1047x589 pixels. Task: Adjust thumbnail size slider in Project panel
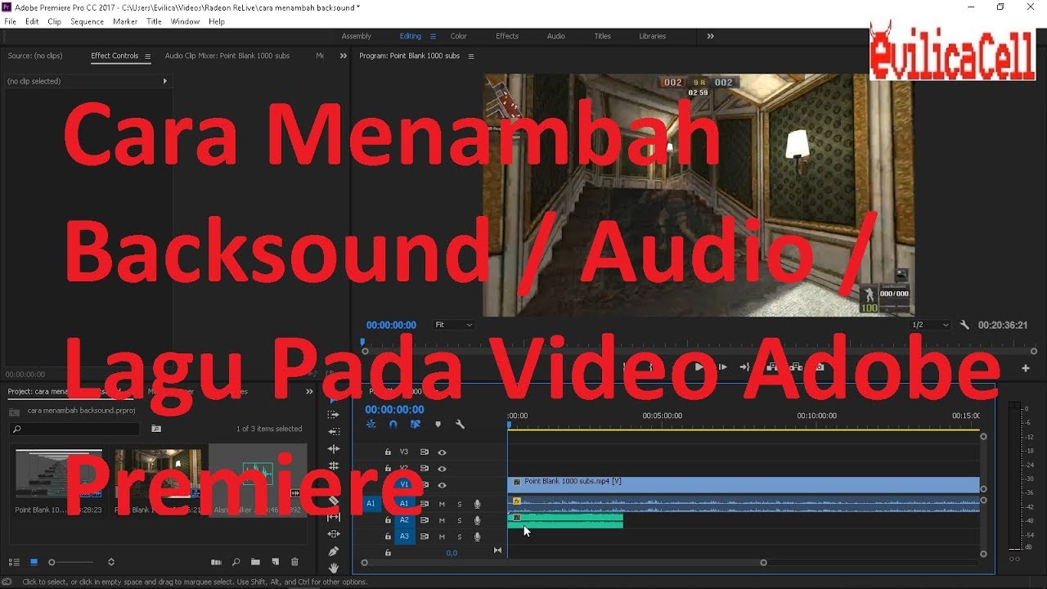pos(52,562)
